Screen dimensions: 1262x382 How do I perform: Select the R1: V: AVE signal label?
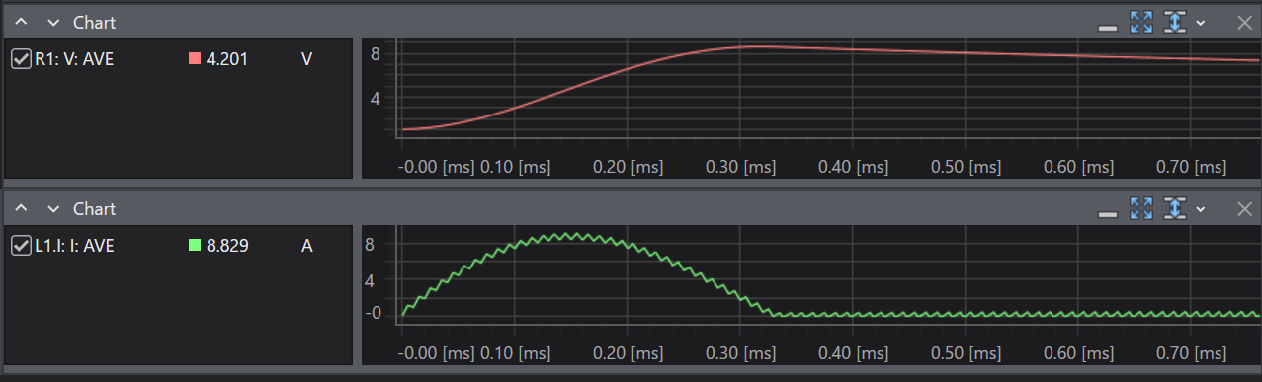click(74, 59)
